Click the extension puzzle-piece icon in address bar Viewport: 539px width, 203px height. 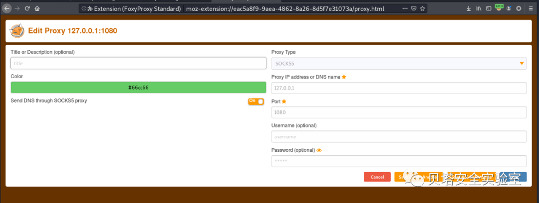coord(90,8)
